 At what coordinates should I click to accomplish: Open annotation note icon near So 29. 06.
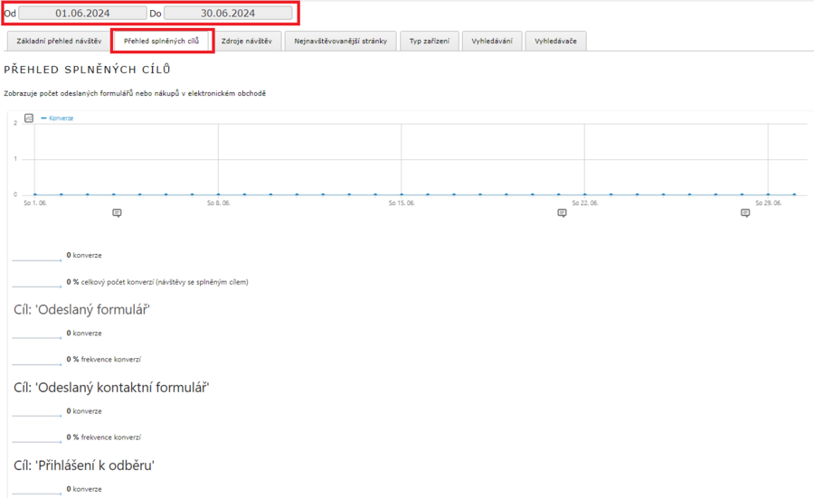tap(745, 213)
